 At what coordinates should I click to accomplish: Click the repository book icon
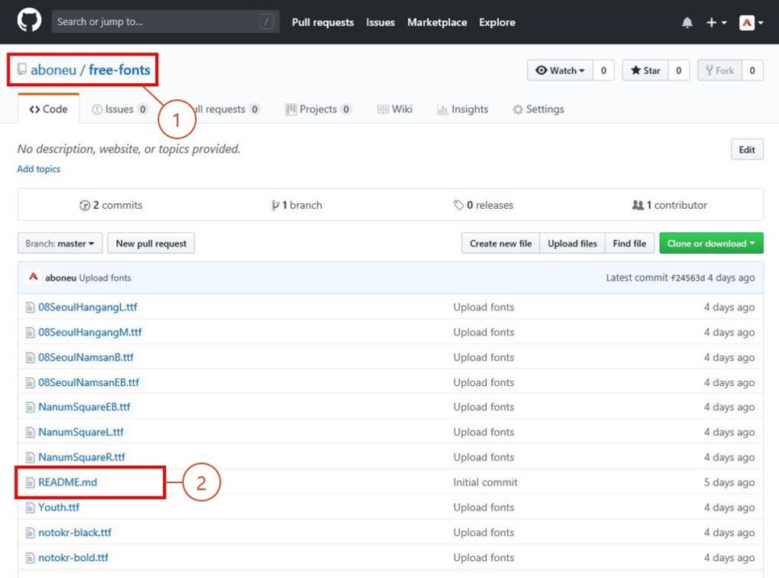click(22, 69)
